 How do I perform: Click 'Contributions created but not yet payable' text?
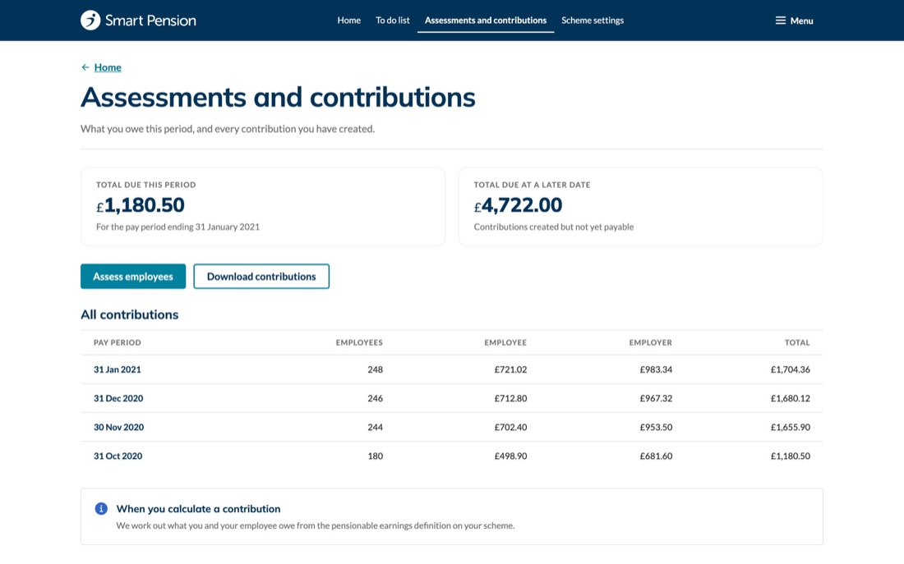pos(553,227)
